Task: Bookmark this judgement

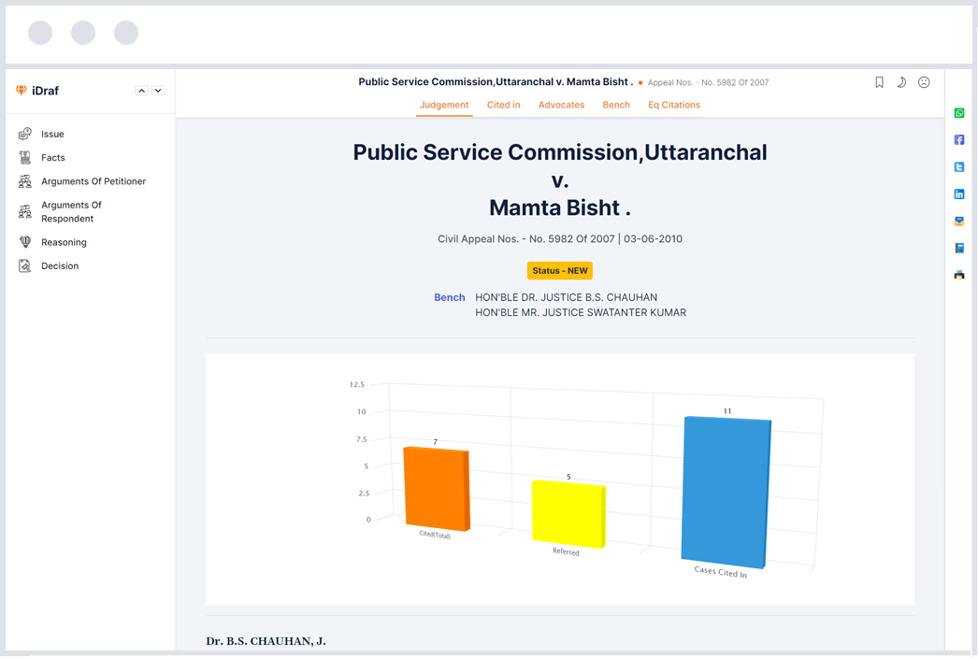Action: [879, 82]
